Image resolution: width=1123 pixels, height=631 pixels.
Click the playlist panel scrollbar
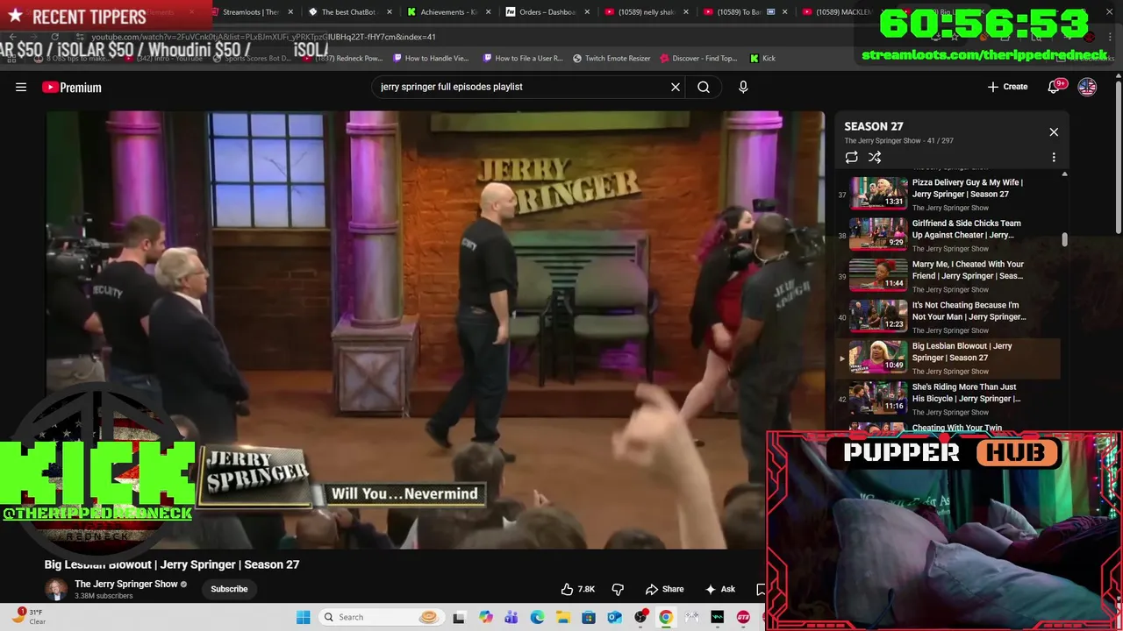1065,239
